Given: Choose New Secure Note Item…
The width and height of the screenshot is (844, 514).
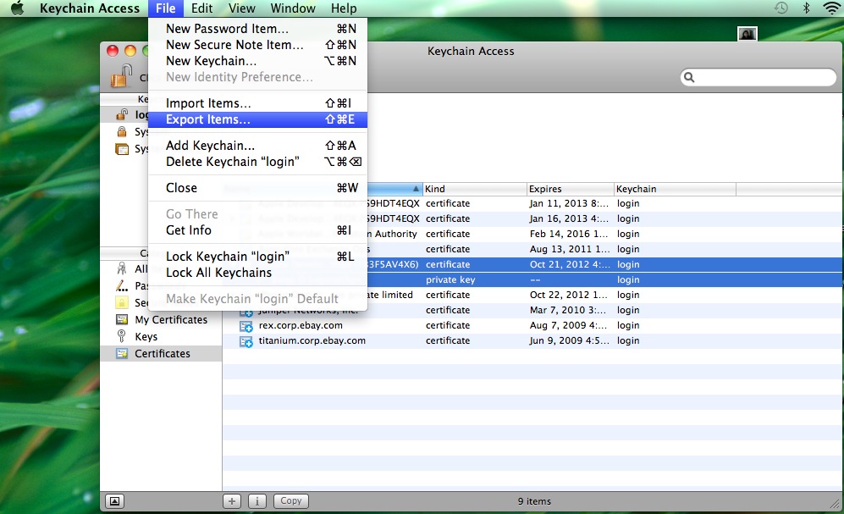Looking at the screenshot, I should pos(258,45).
